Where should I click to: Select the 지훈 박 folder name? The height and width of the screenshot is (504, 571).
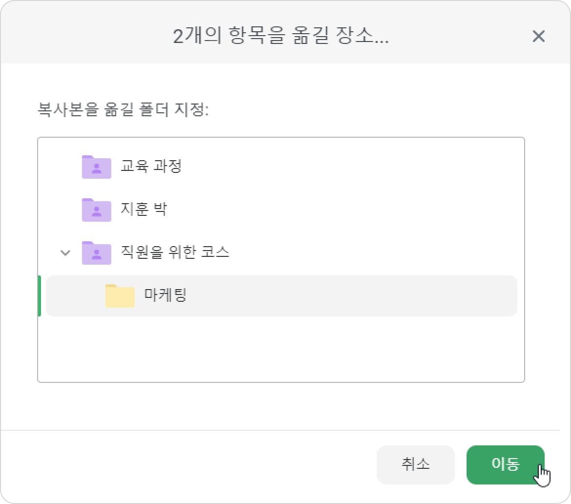144,209
